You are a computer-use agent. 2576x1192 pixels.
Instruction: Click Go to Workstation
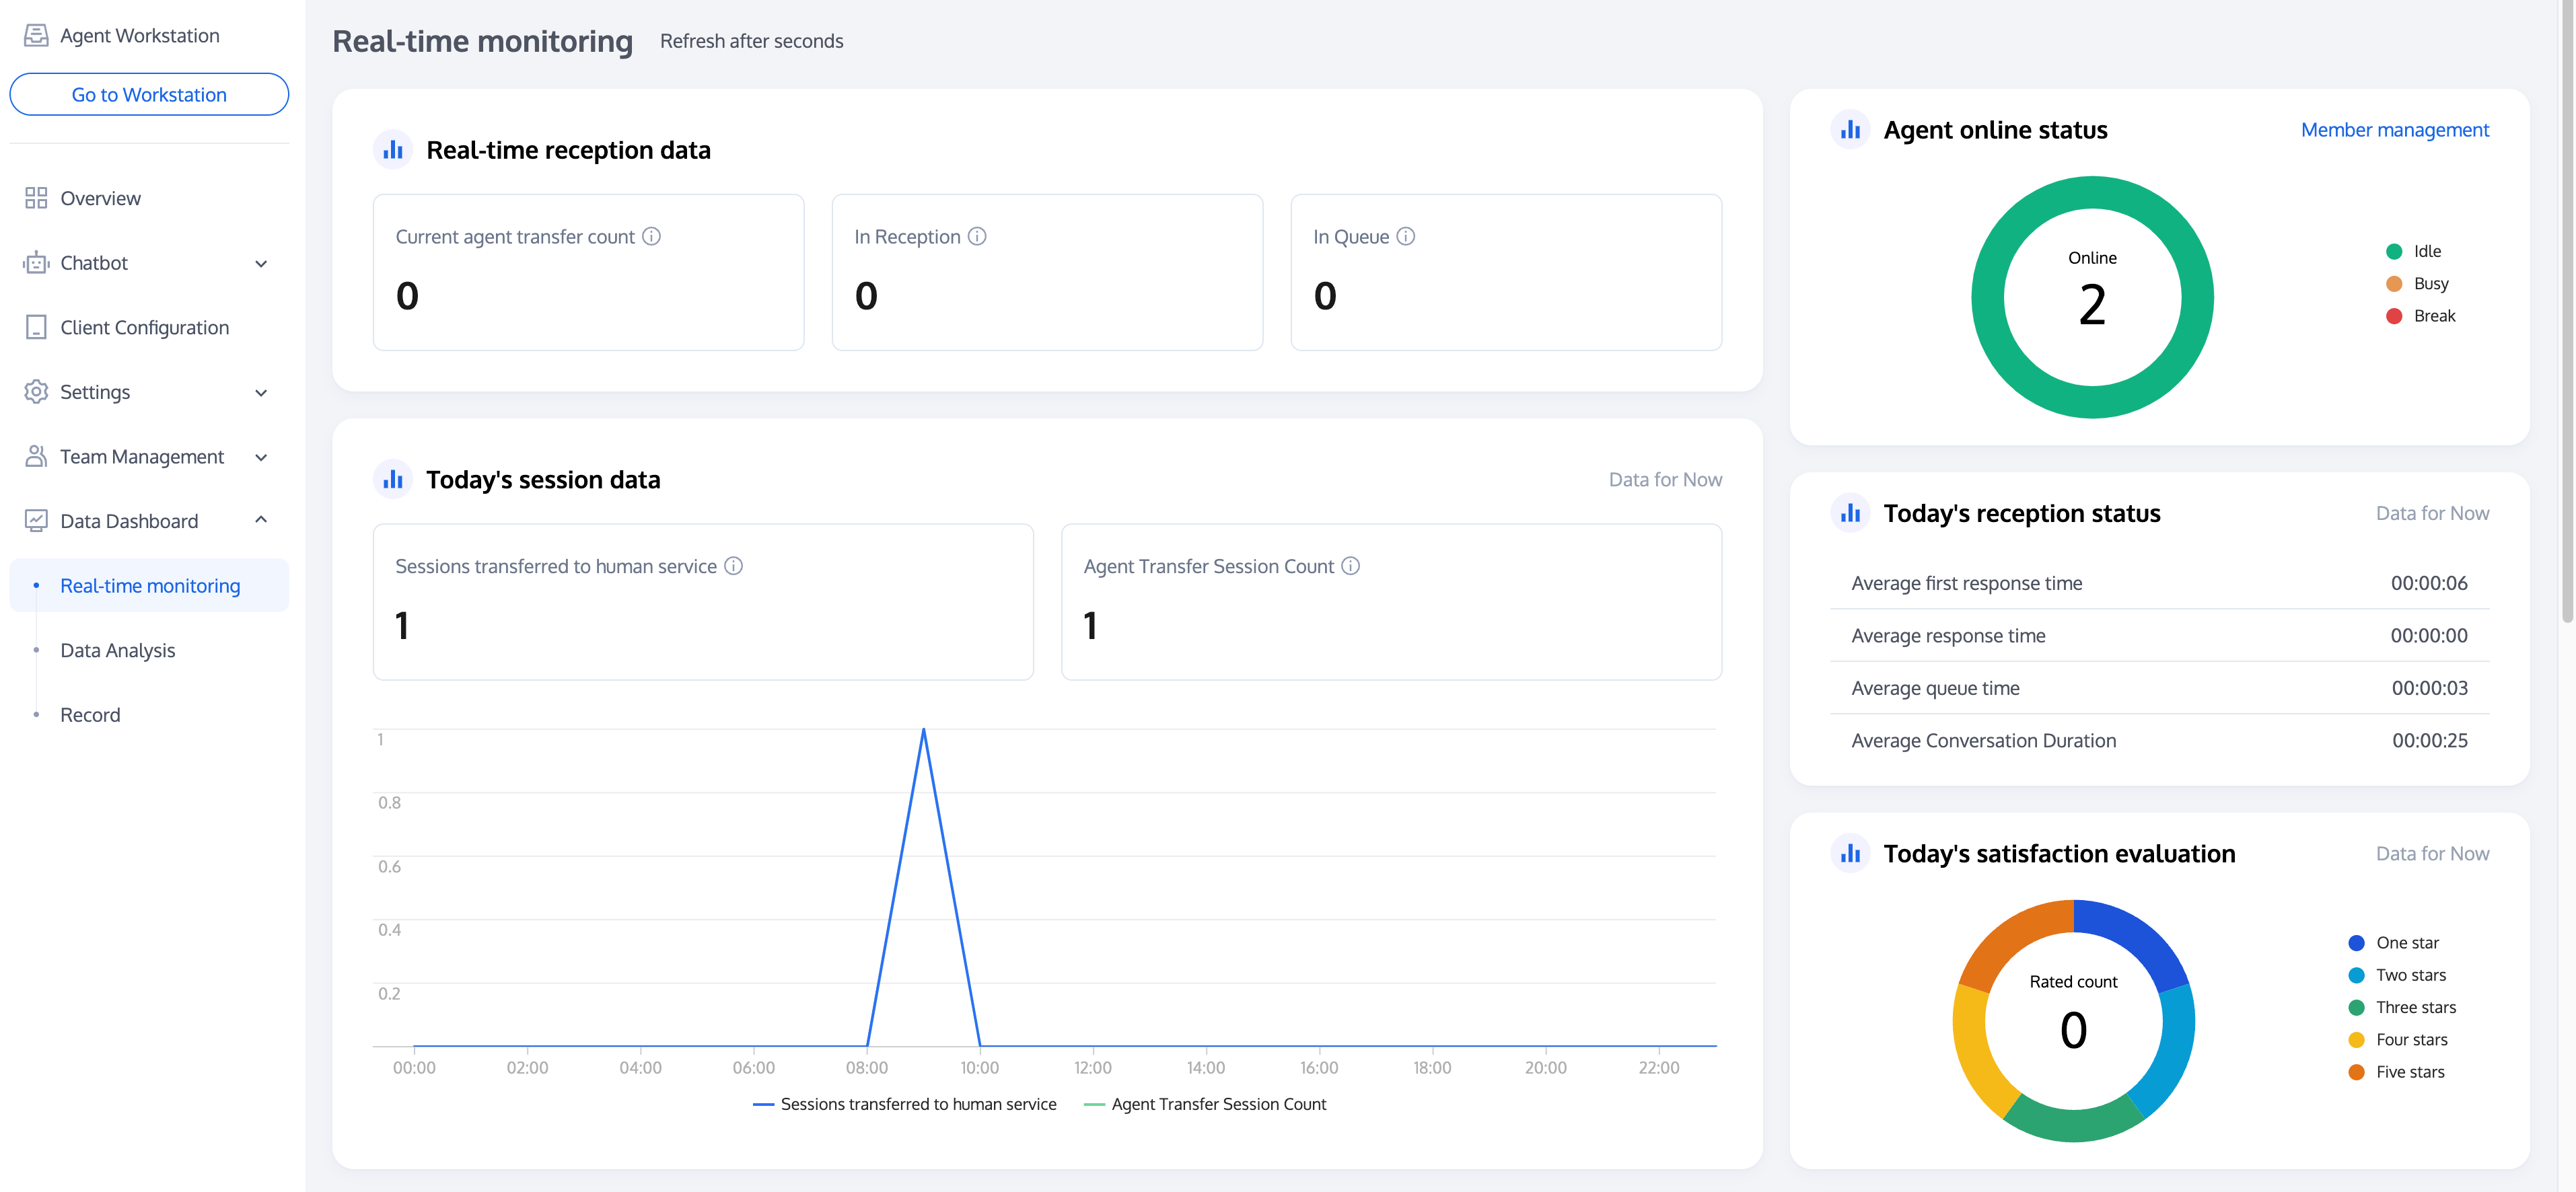point(148,93)
